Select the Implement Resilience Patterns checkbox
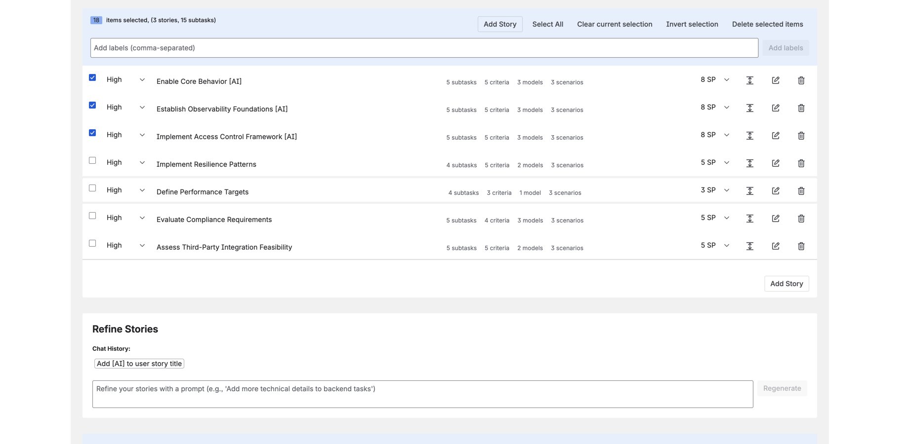Viewport: 909px width, 444px height. tap(92, 160)
